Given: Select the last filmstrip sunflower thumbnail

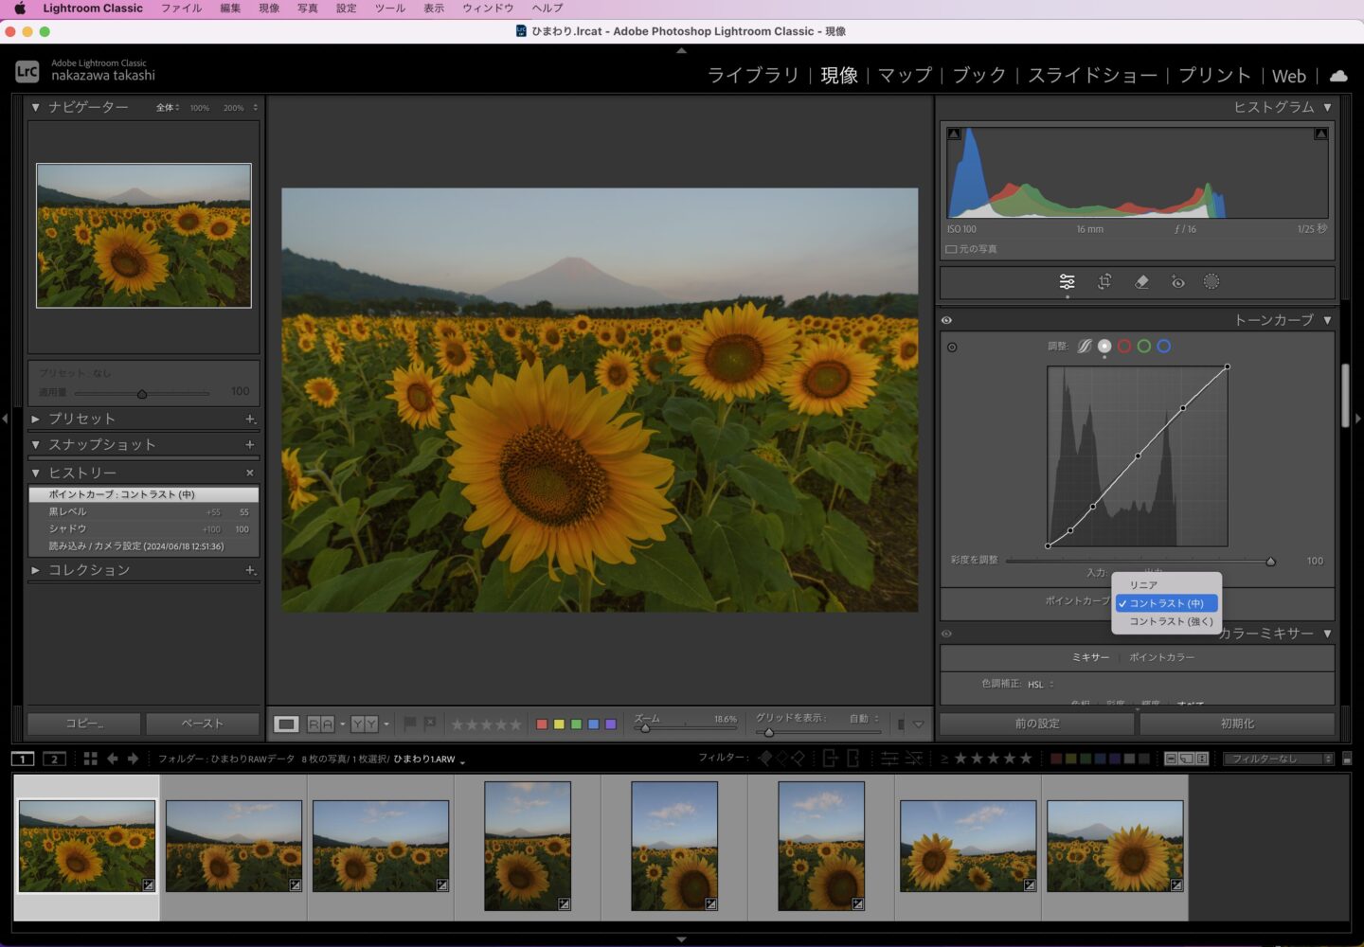Looking at the screenshot, I should click(1115, 846).
